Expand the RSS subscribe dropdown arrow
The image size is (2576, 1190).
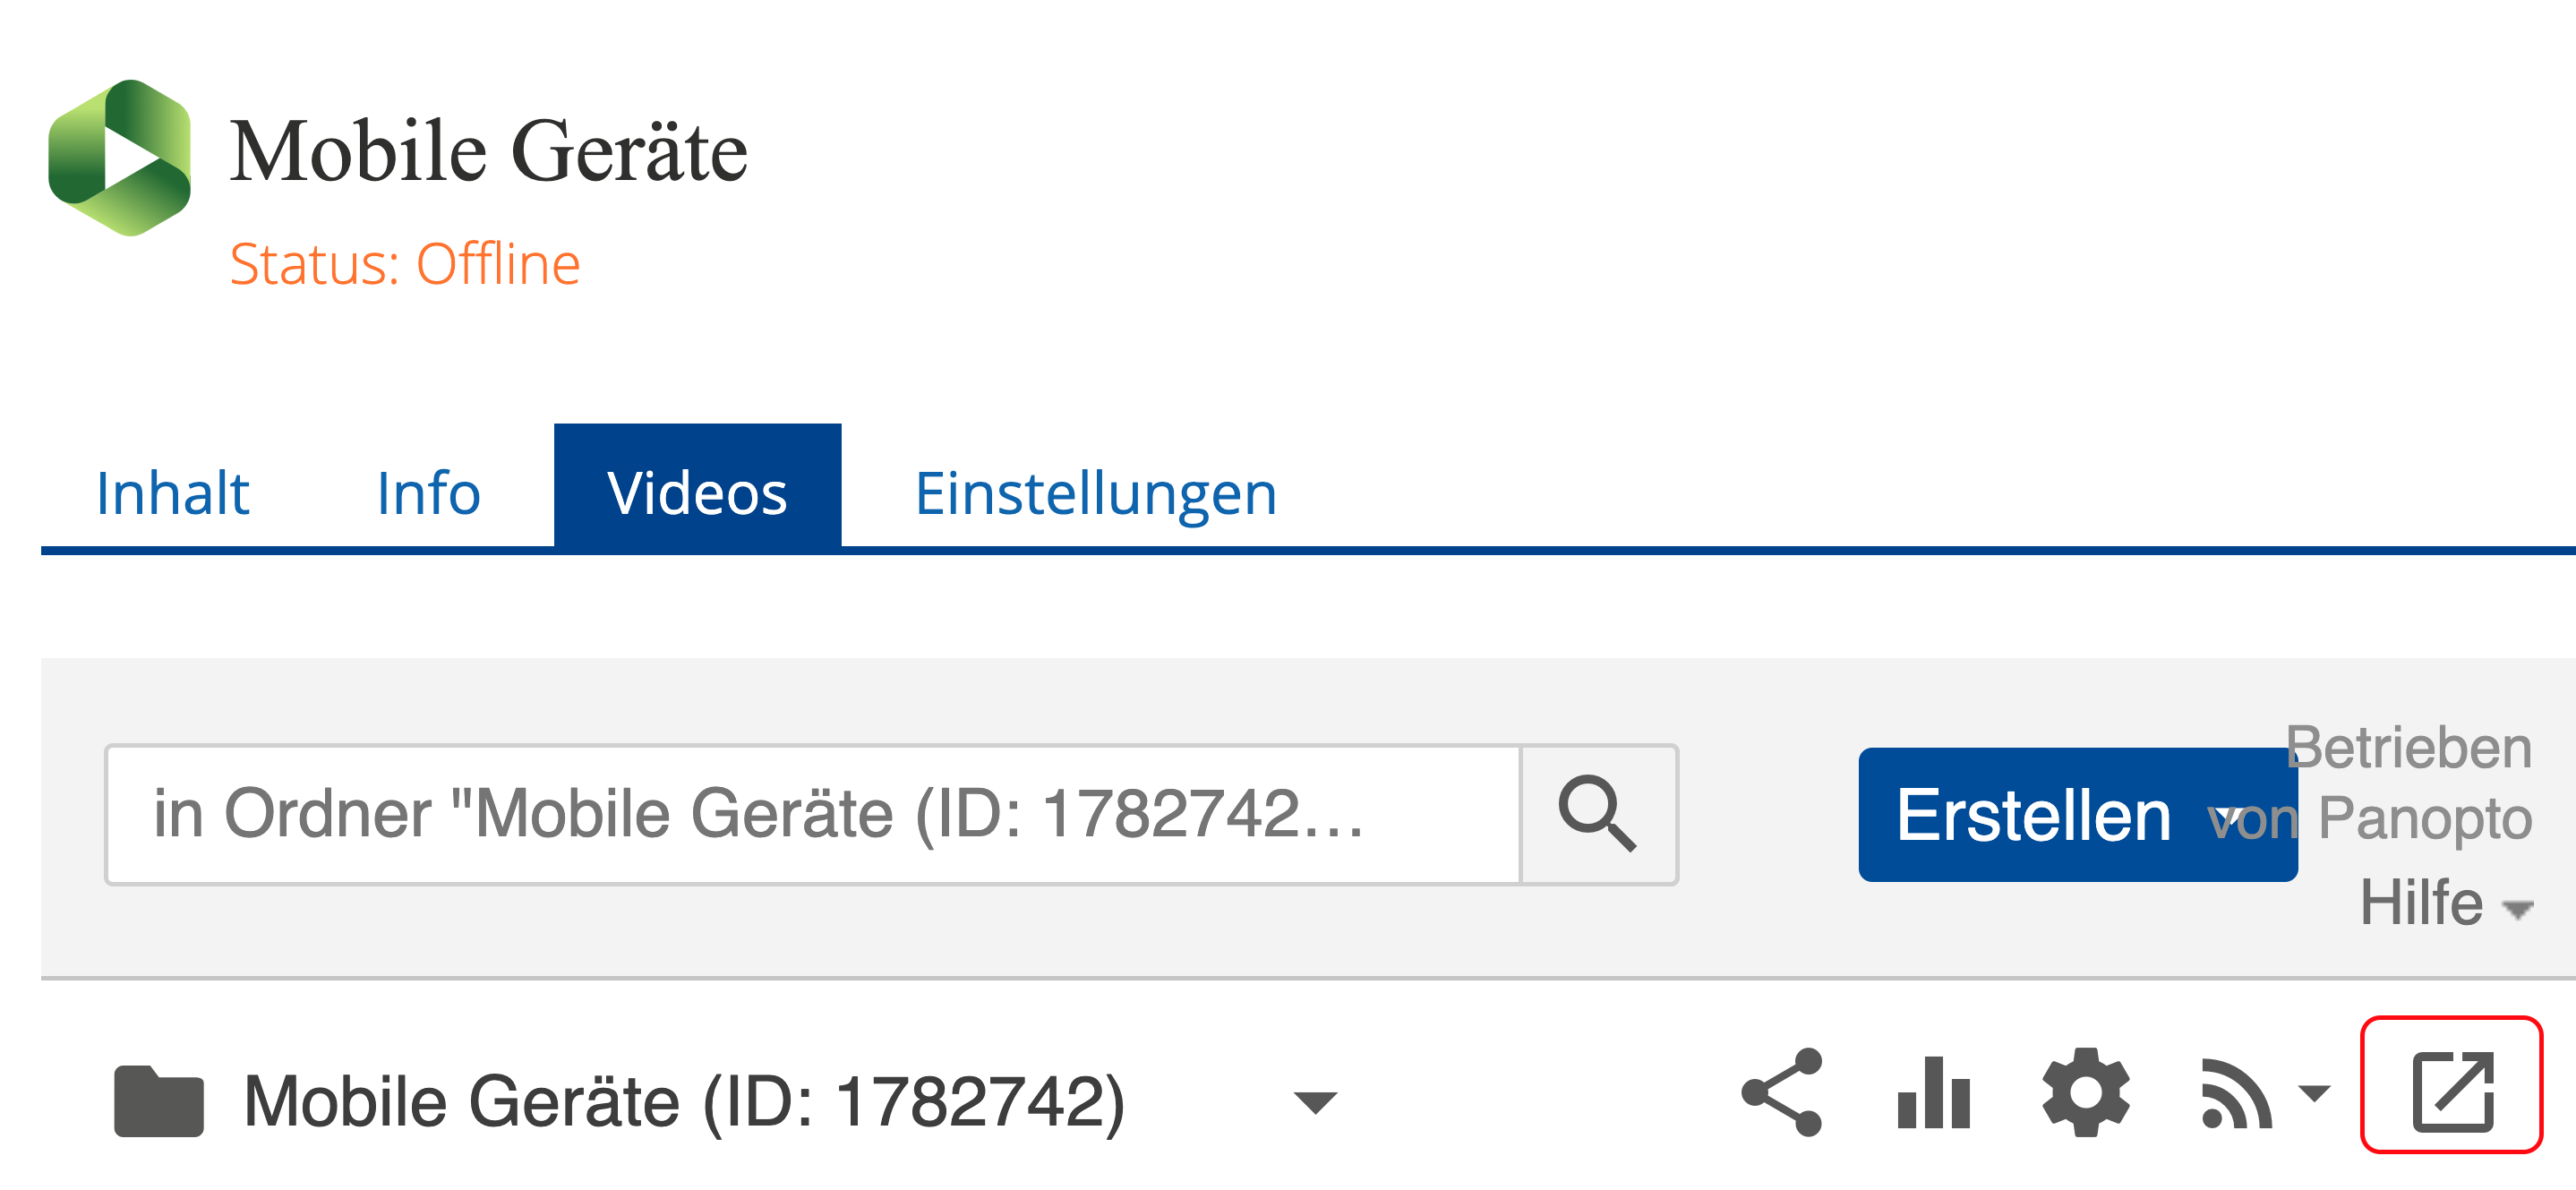(2314, 1093)
